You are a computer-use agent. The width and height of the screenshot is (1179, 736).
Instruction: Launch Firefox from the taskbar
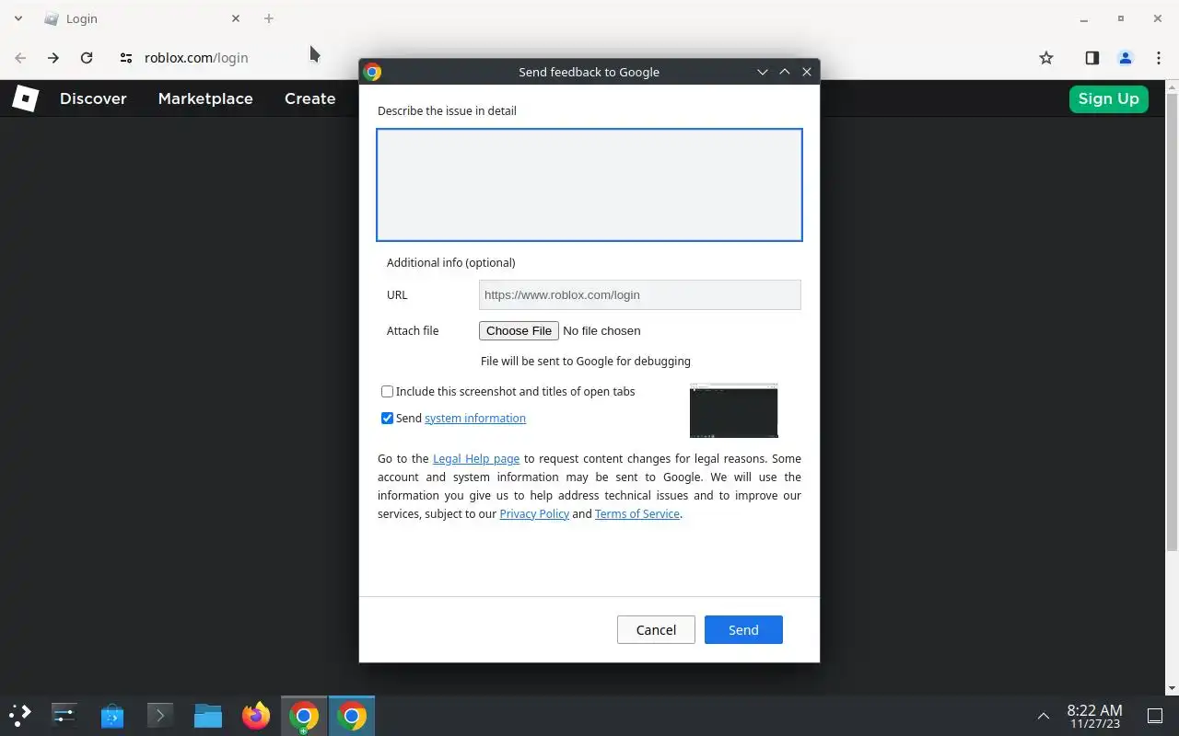click(256, 715)
